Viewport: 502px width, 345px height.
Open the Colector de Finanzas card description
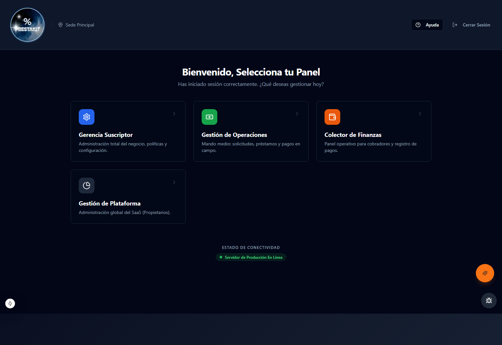371,147
